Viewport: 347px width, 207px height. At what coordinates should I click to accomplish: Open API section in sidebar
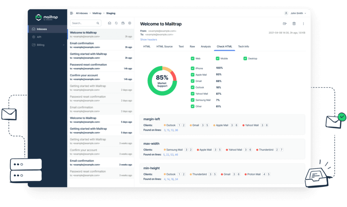tap(48, 37)
